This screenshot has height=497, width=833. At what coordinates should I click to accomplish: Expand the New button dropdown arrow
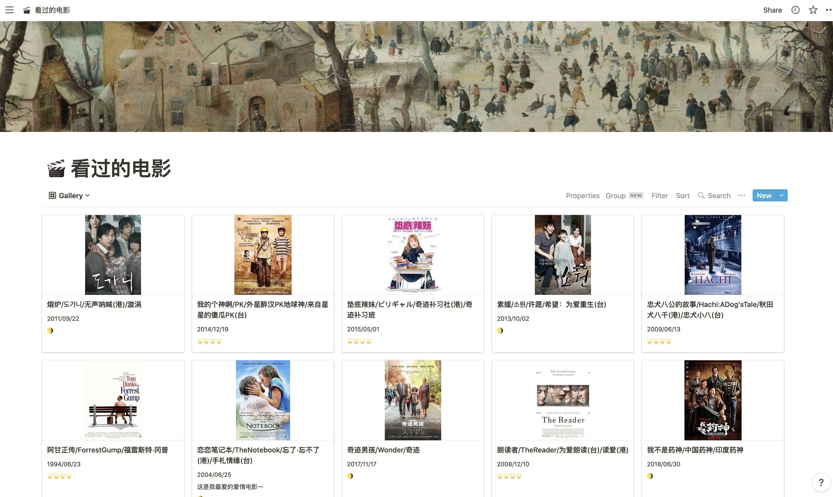pyautogui.click(x=781, y=195)
